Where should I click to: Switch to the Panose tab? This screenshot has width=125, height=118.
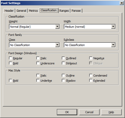click(x=76, y=11)
